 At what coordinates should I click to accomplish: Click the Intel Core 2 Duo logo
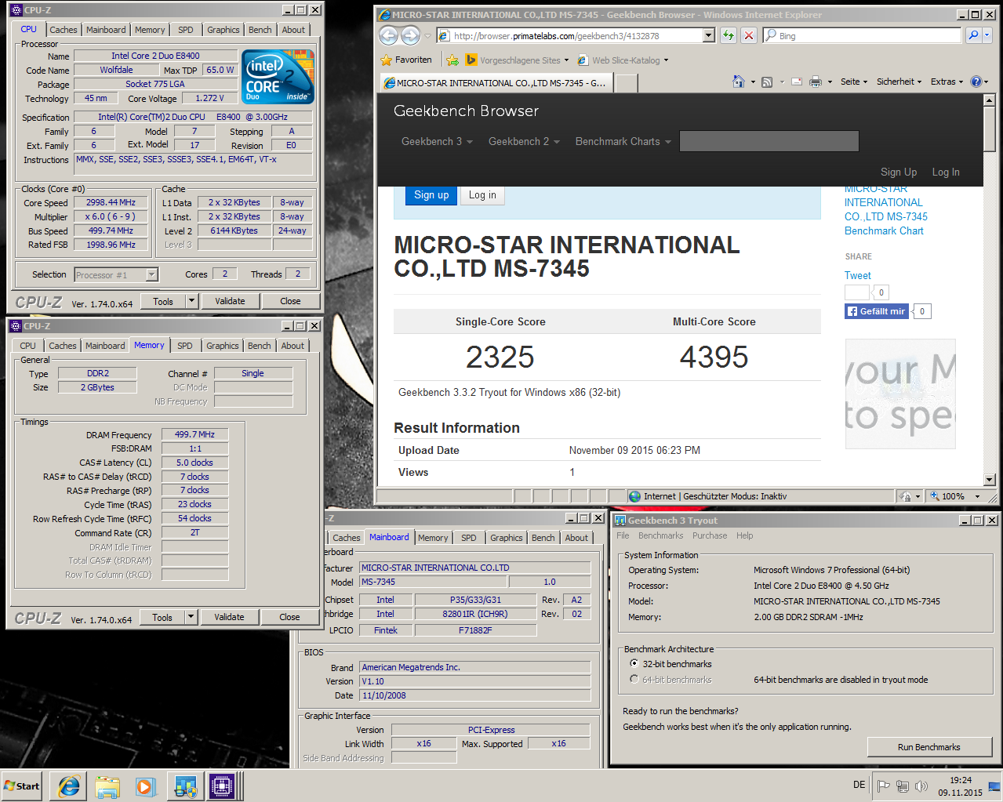click(278, 76)
